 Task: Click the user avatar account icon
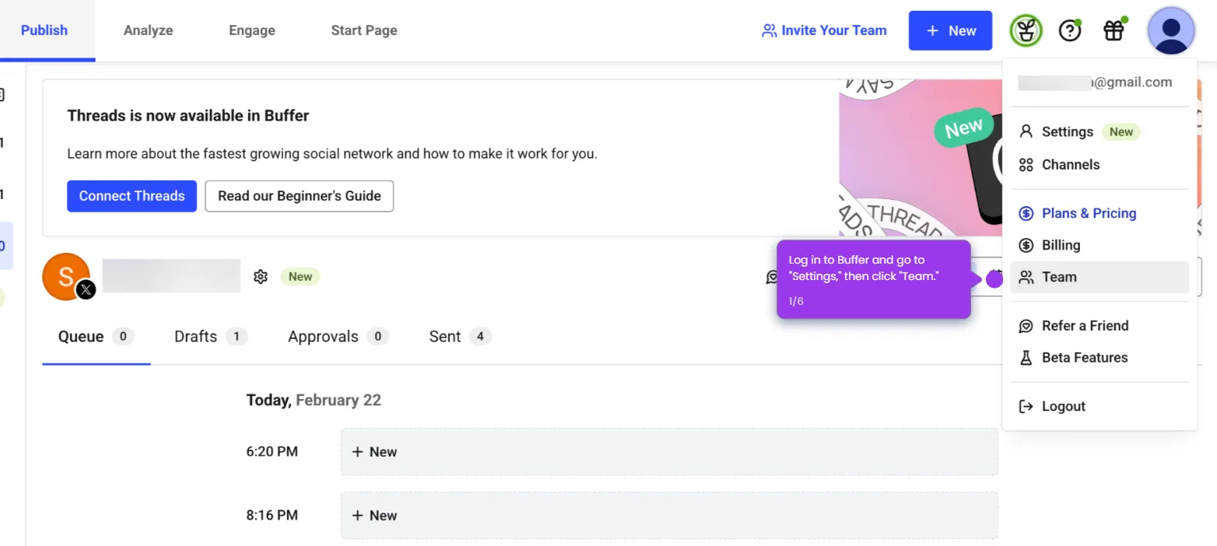1171,30
